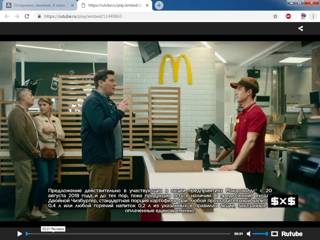
Task: Go back using the browser back arrow
Action: coord(7,16)
